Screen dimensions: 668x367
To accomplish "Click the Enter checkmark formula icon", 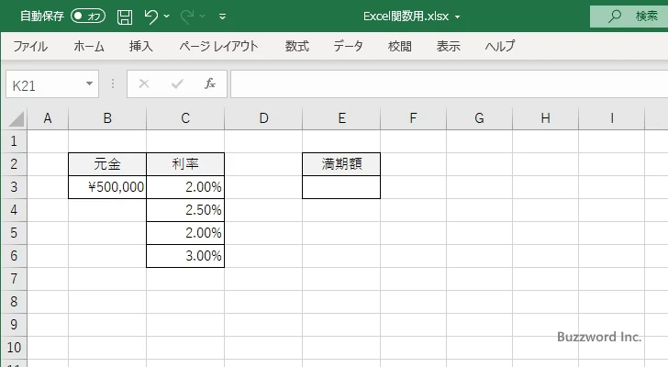I will coord(177,83).
